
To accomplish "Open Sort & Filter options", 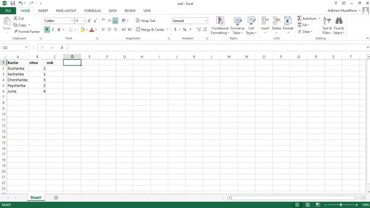I will pos(327,25).
